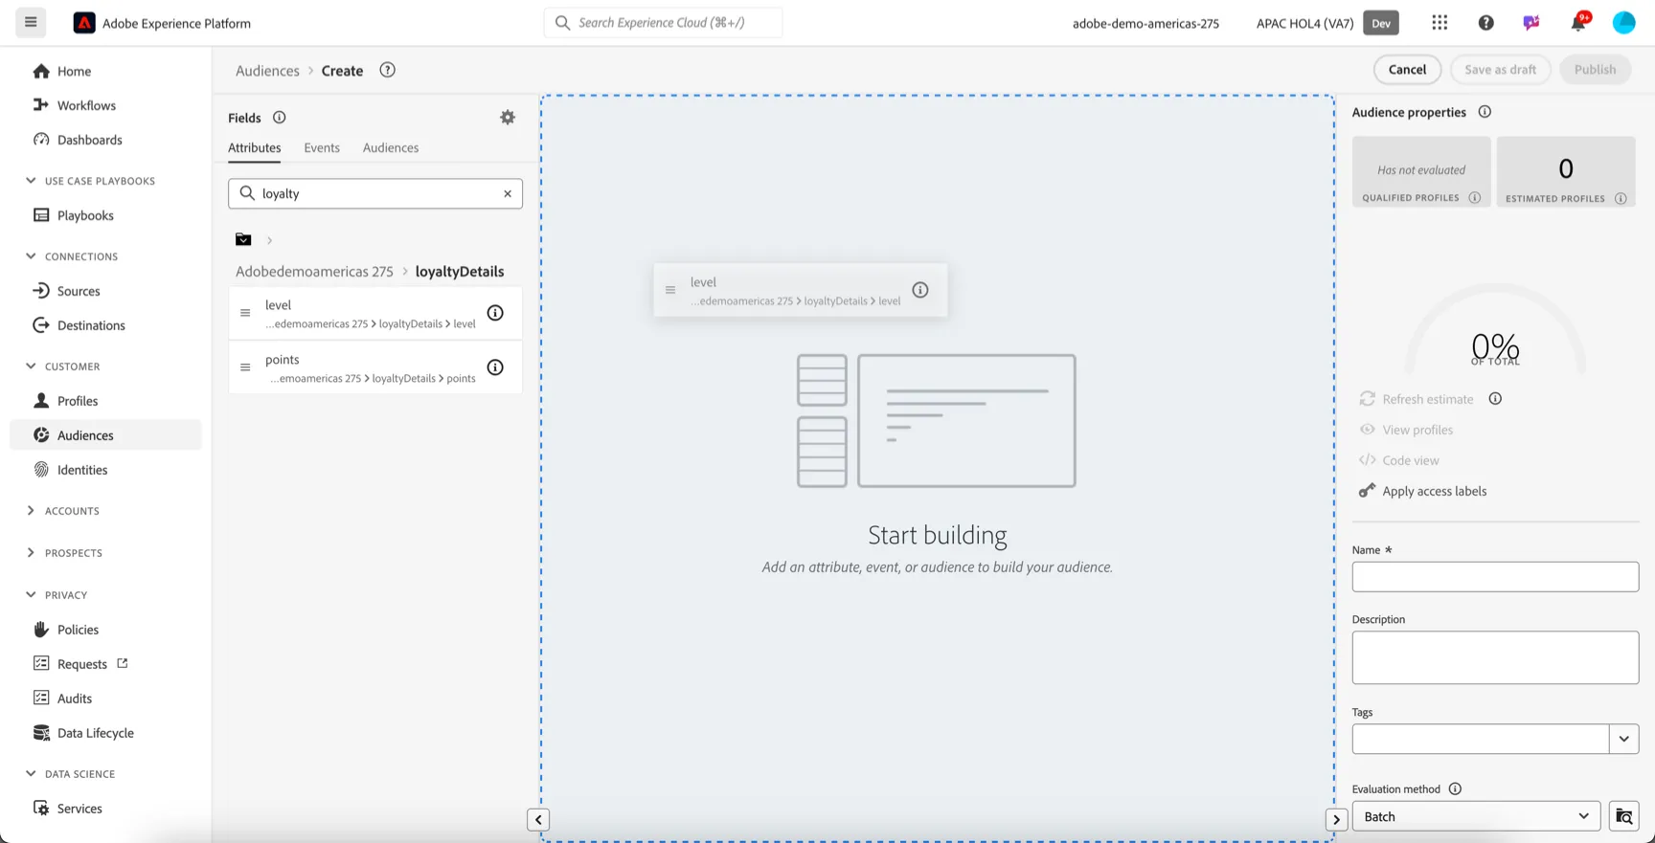Viewport: 1655px width, 843px height.
Task: Click Audiences breadcrumb link
Action: [267, 71]
